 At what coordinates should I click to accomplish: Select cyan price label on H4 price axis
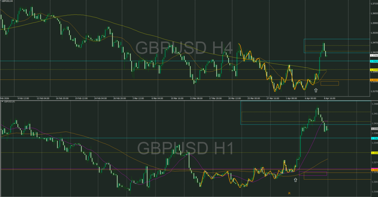click(x=373, y=61)
